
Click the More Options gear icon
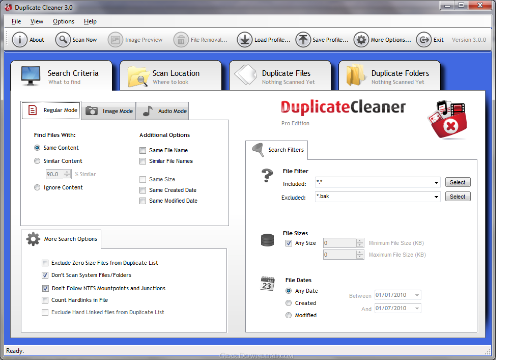(x=361, y=40)
